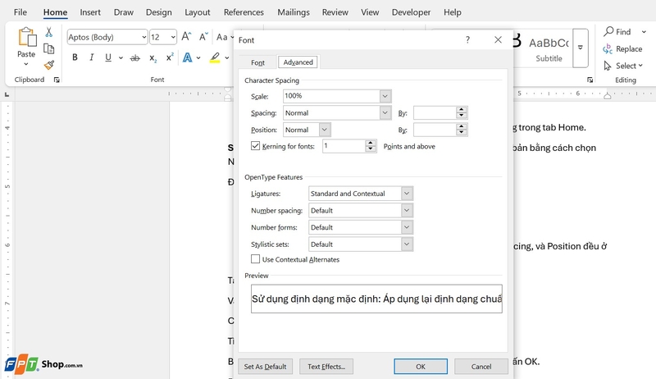Open the Review tab
Screen dimensions: 656x379
point(335,12)
